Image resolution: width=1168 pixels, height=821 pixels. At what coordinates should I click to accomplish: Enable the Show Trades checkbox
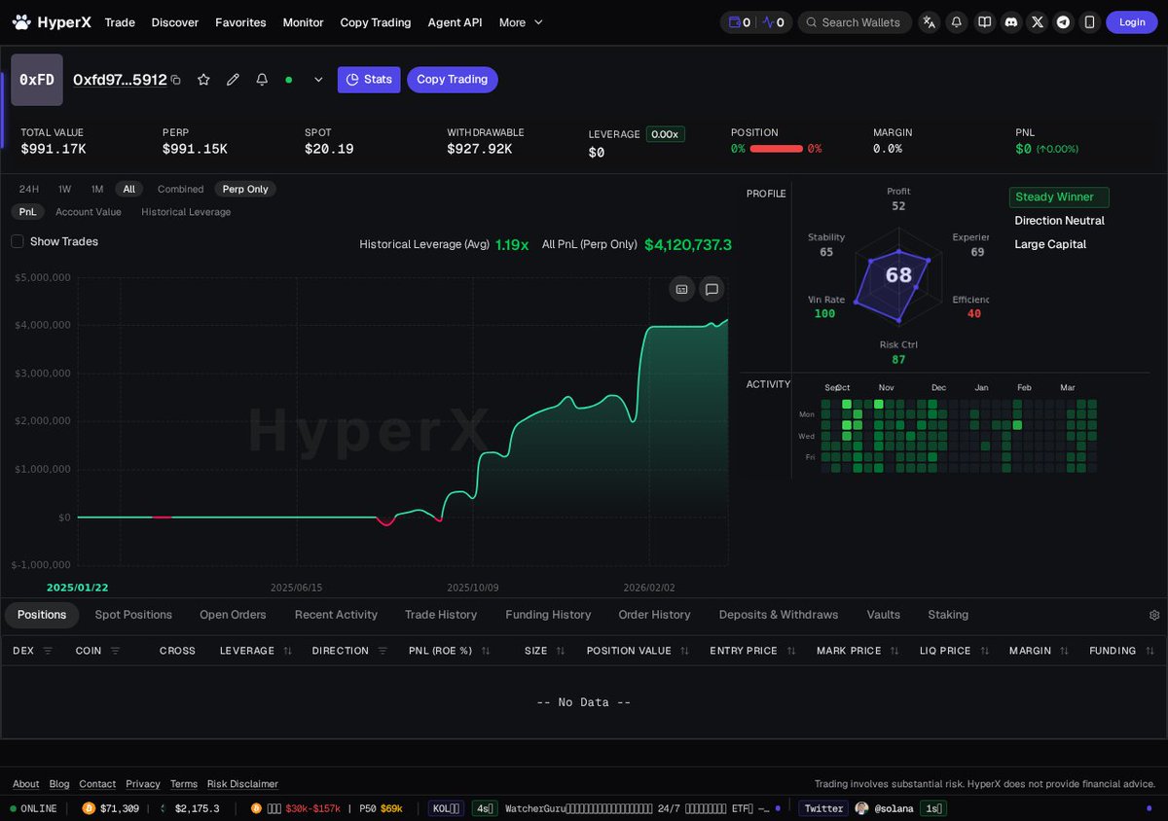(x=17, y=241)
